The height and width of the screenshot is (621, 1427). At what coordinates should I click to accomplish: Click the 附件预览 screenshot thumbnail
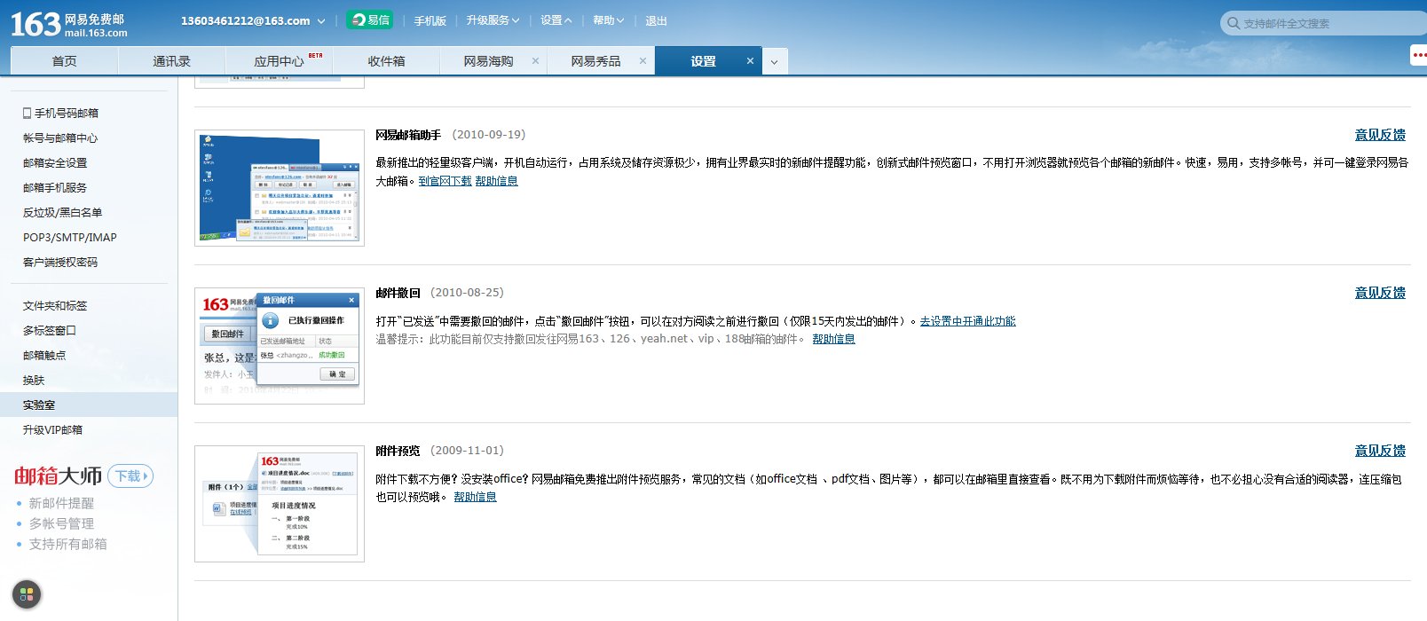point(280,504)
